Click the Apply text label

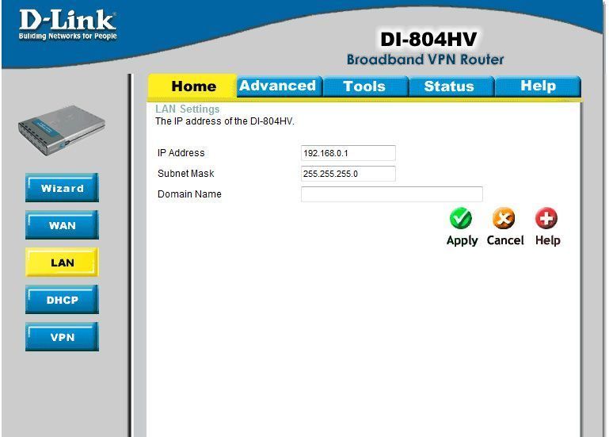(462, 240)
